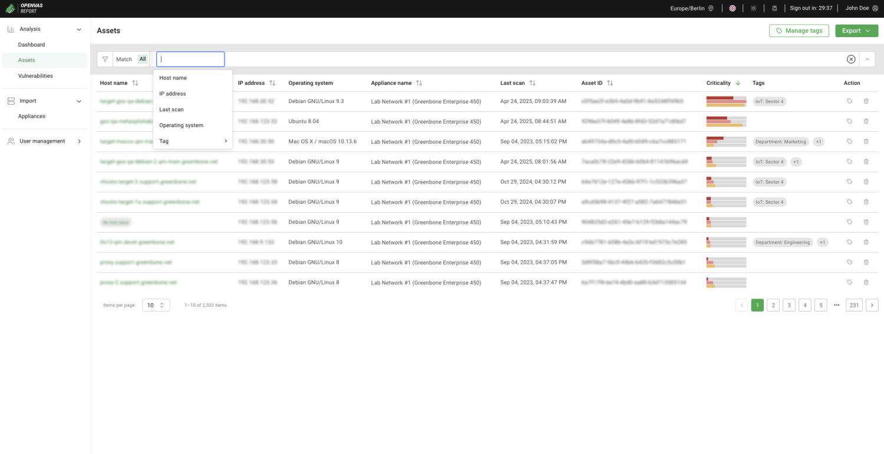
Task: Open the manual/documentation icon in the top bar
Action: pos(773,8)
